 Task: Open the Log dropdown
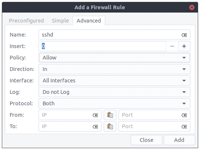(x=114, y=92)
